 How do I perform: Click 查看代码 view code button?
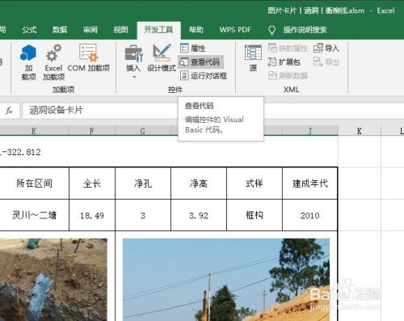[x=200, y=62]
